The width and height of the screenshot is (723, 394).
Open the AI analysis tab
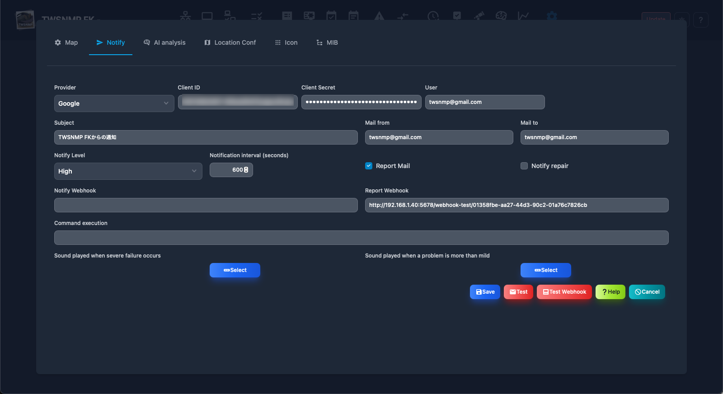pos(164,42)
